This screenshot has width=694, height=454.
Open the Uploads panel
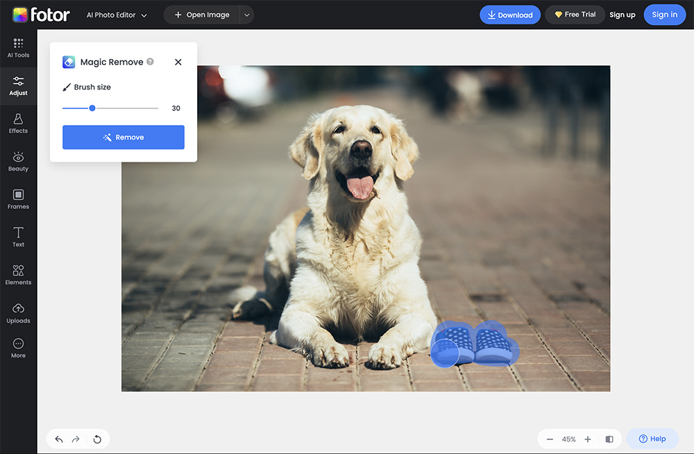coord(18,313)
